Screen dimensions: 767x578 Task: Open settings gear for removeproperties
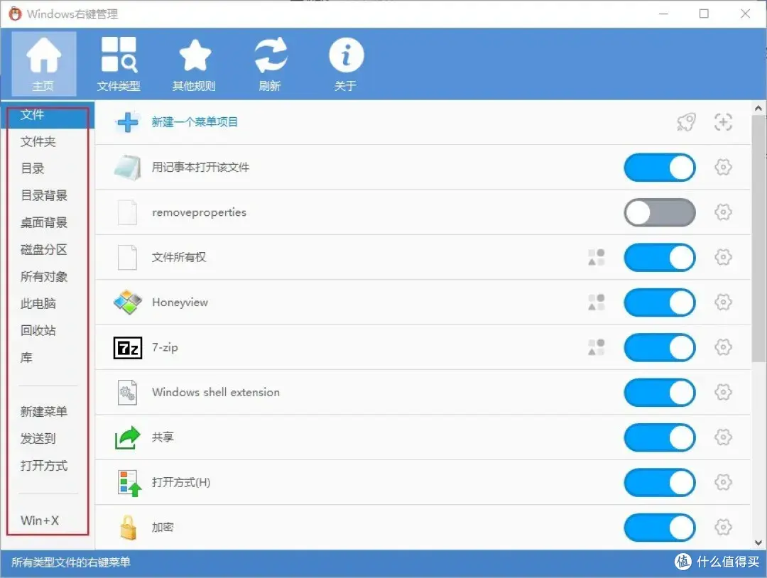coord(723,212)
